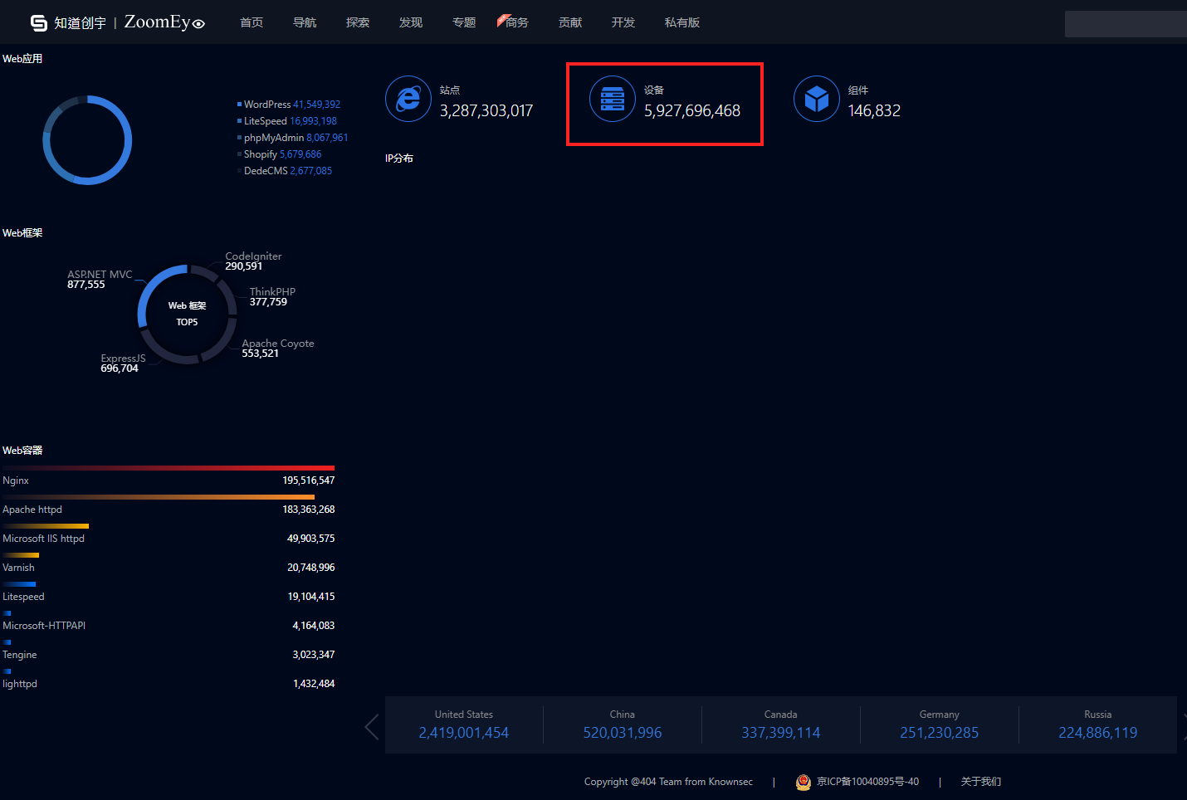Click the Knownsec logo icon
1187x800 pixels.
click(38, 22)
